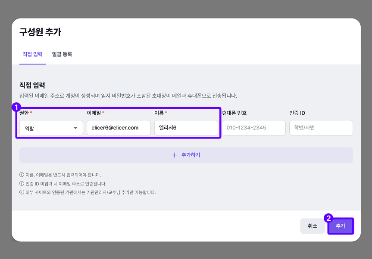Image resolution: width=372 pixels, height=259 pixels.
Task: Select the 직접 입력 tab
Action: pos(32,55)
